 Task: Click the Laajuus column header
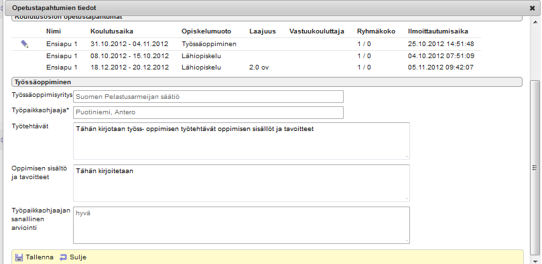263,31
